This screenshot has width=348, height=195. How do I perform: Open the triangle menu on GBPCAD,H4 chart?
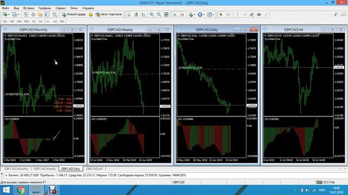pos(265,36)
